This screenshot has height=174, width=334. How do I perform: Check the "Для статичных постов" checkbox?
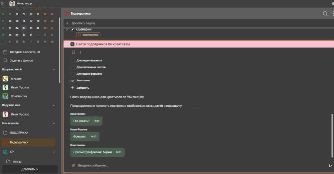(72, 67)
